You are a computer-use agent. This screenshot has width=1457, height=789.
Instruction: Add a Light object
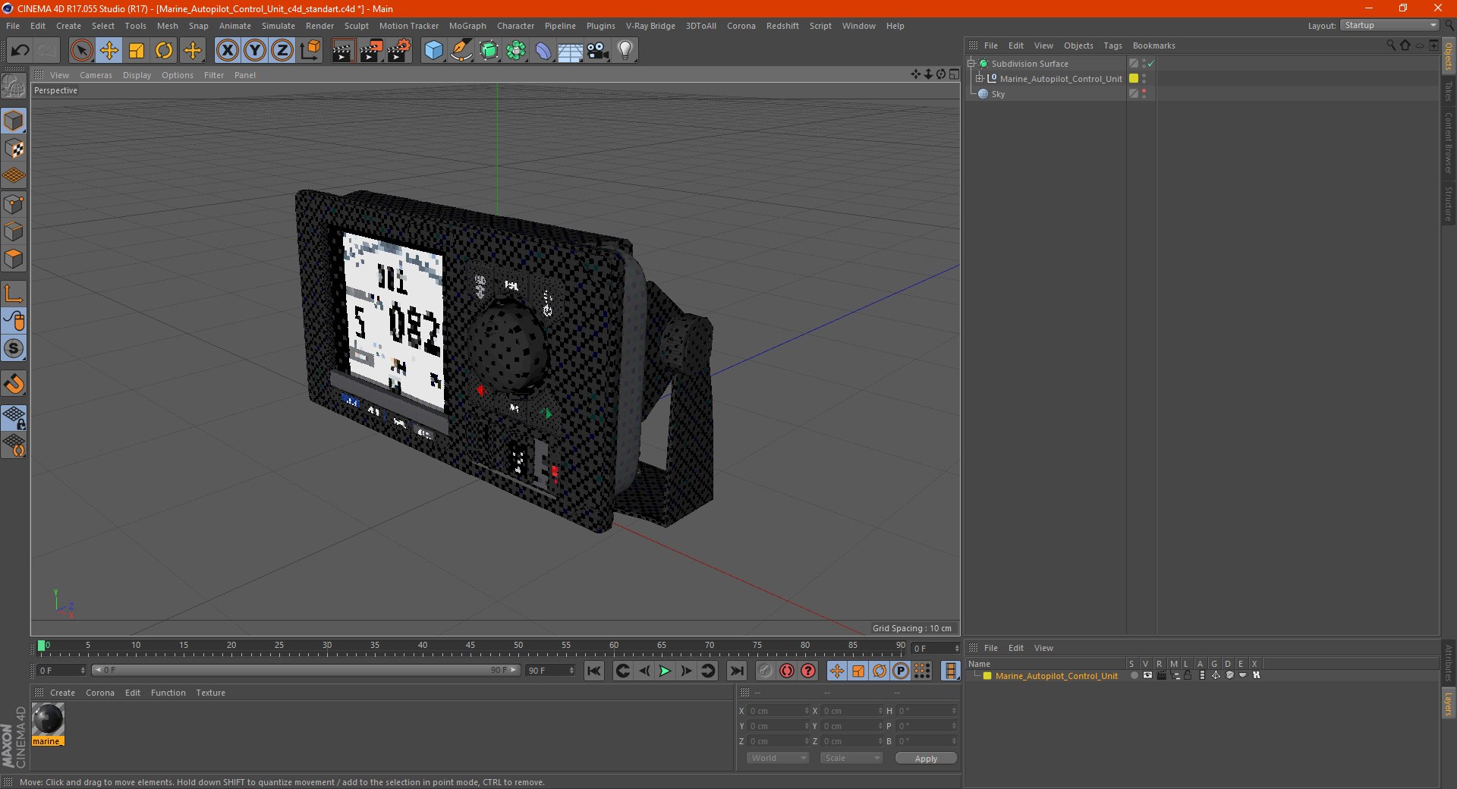click(x=625, y=51)
